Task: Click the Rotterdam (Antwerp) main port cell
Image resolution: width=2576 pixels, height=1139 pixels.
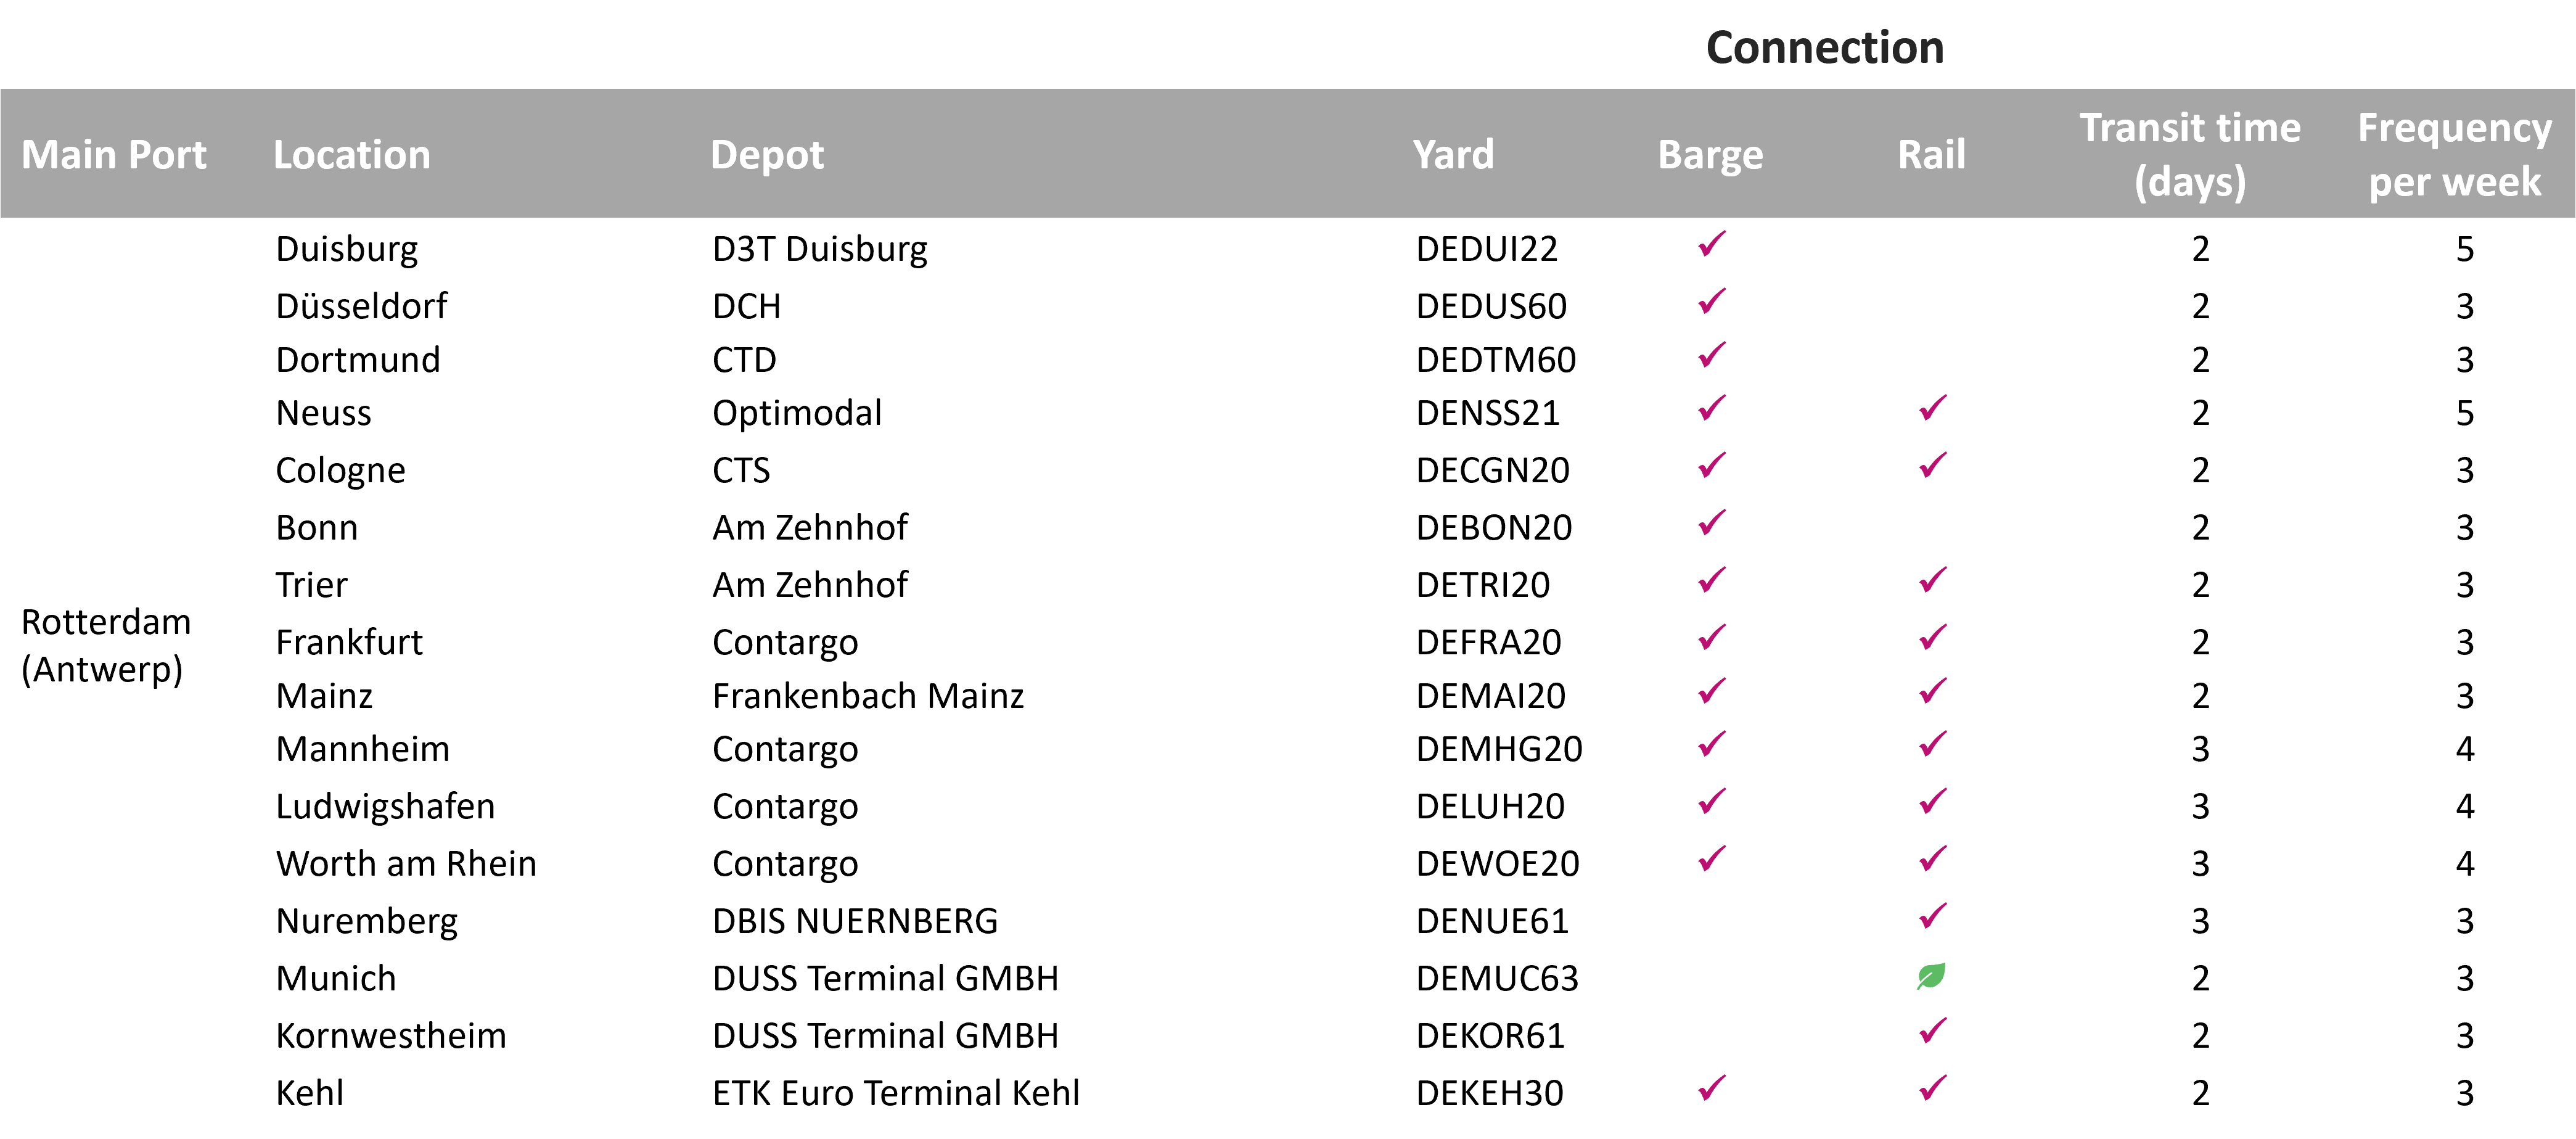Action: point(106,646)
